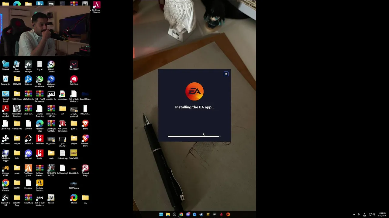Image resolution: width=389 pixels, height=218 pixels.
Task: Open the Wallpaper Engine shortcut
Action: coord(51,81)
